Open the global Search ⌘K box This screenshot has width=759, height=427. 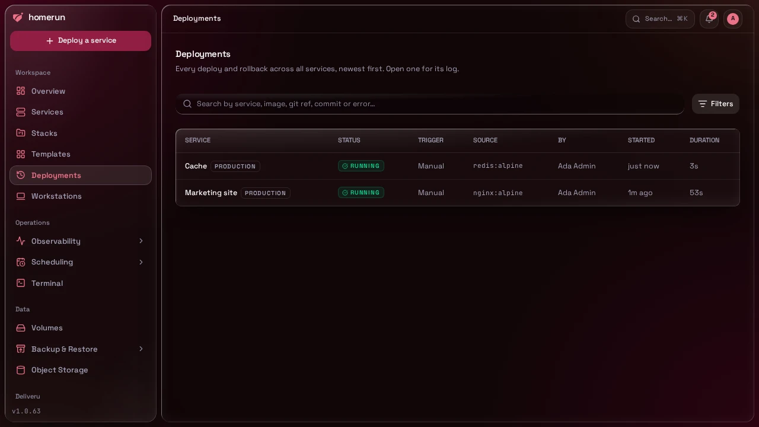(660, 18)
